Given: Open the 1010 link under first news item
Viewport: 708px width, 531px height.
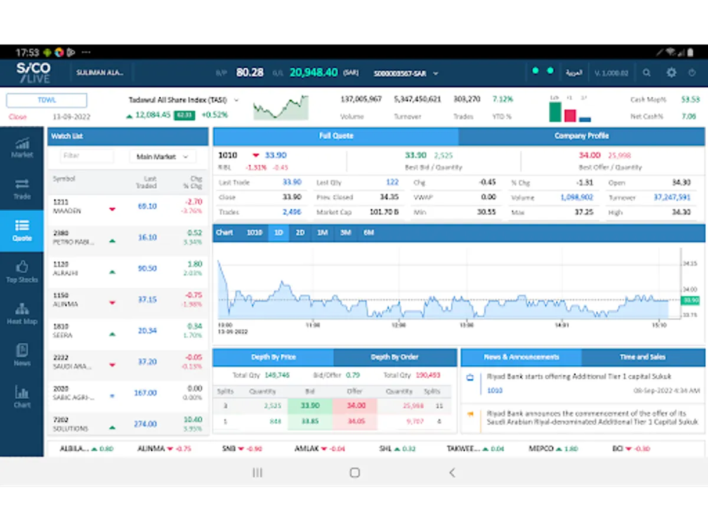Looking at the screenshot, I should (494, 391).
